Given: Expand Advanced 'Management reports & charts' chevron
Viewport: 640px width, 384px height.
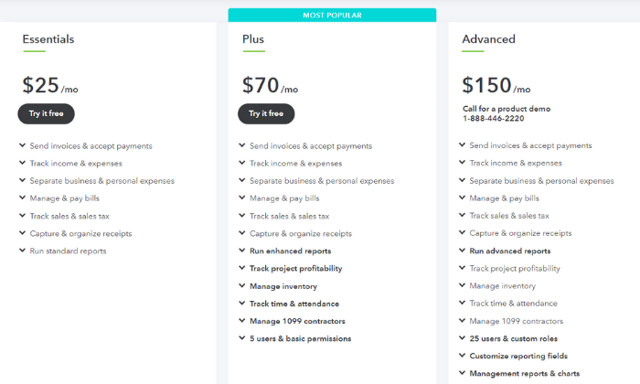Looking at the screenshot, I should [462, 373].
